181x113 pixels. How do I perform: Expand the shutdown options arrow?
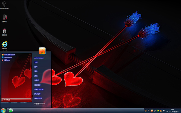pyautogui.click(x=43, y=104)
